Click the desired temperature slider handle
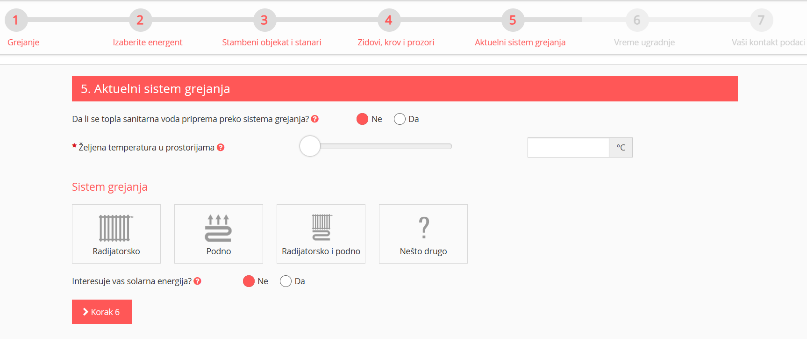Viewport: 807px width, 344px height. point(310,146)
